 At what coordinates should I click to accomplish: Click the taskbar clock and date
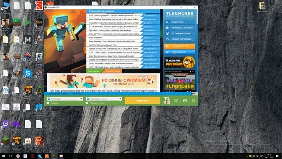click(269, 156)
